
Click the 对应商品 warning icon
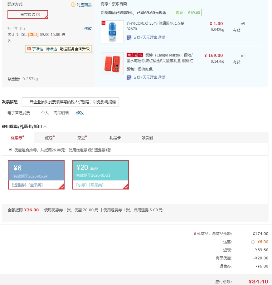73,5
